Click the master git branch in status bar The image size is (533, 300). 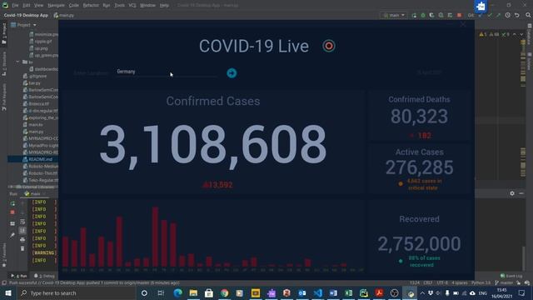coord(505,283)
